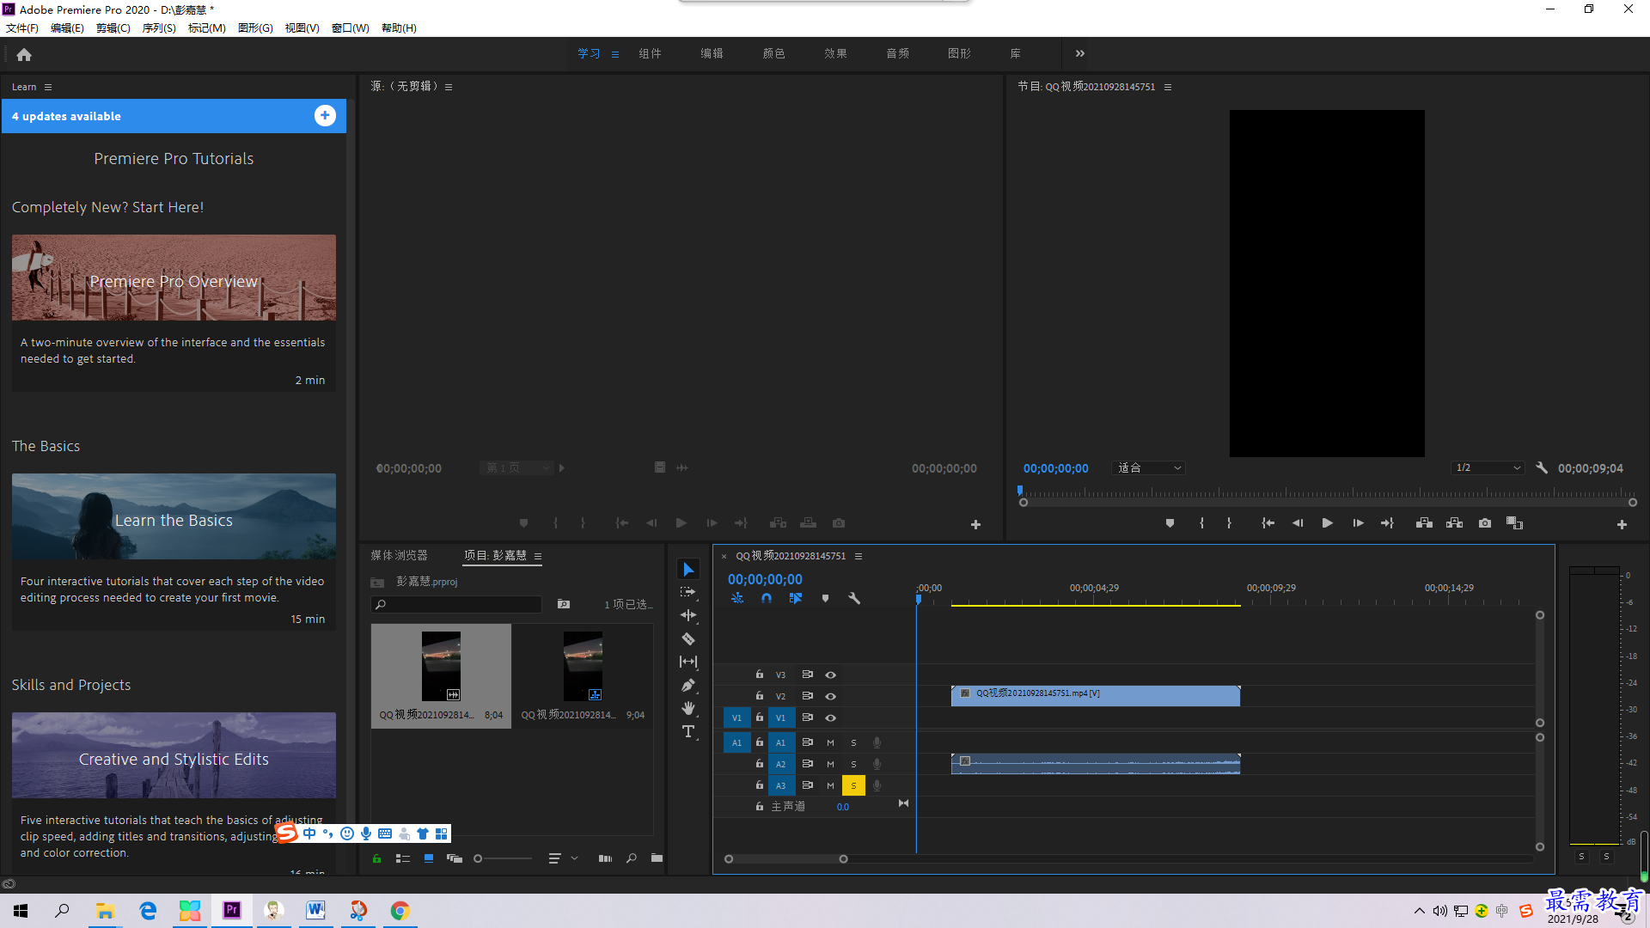
Task: Toggle snap in timeline magnet icon
Action: pyautogui.click(x=766, y=599)
